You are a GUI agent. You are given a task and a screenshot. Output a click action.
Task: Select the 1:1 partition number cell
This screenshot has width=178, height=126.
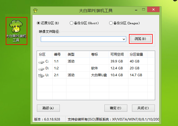coord(56,61)
